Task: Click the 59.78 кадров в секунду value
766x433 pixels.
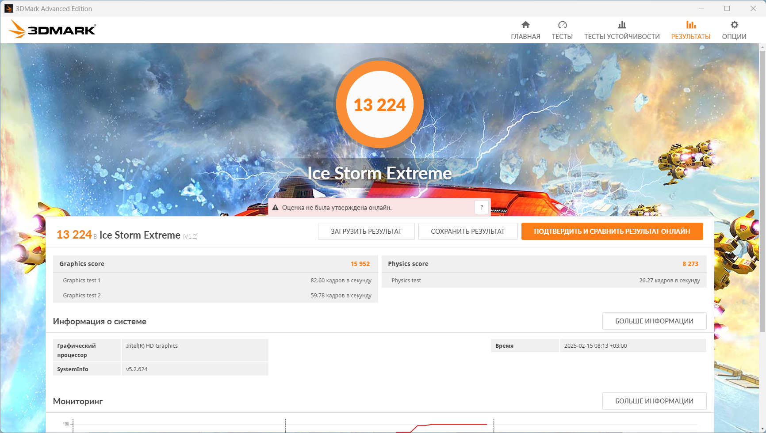Action: pyautogui.click(x=341, y=296)
